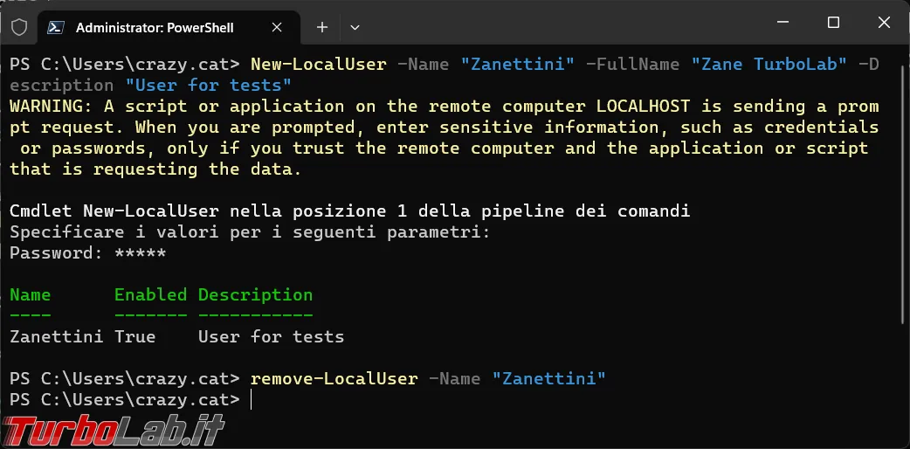Open a new tab with plus button
The image size is (910, 449).
322,27
